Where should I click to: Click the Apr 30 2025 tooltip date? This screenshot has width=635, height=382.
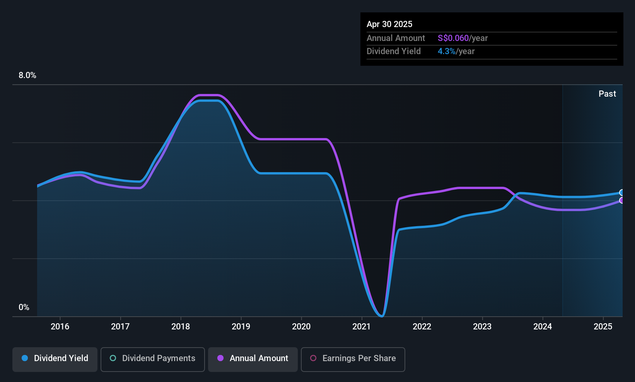tap(389, 24)
